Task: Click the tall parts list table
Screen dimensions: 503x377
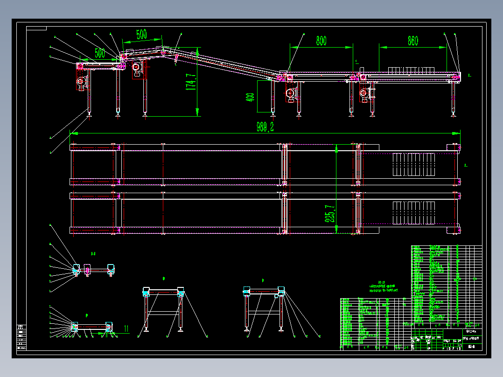Action: pos(447,286)
